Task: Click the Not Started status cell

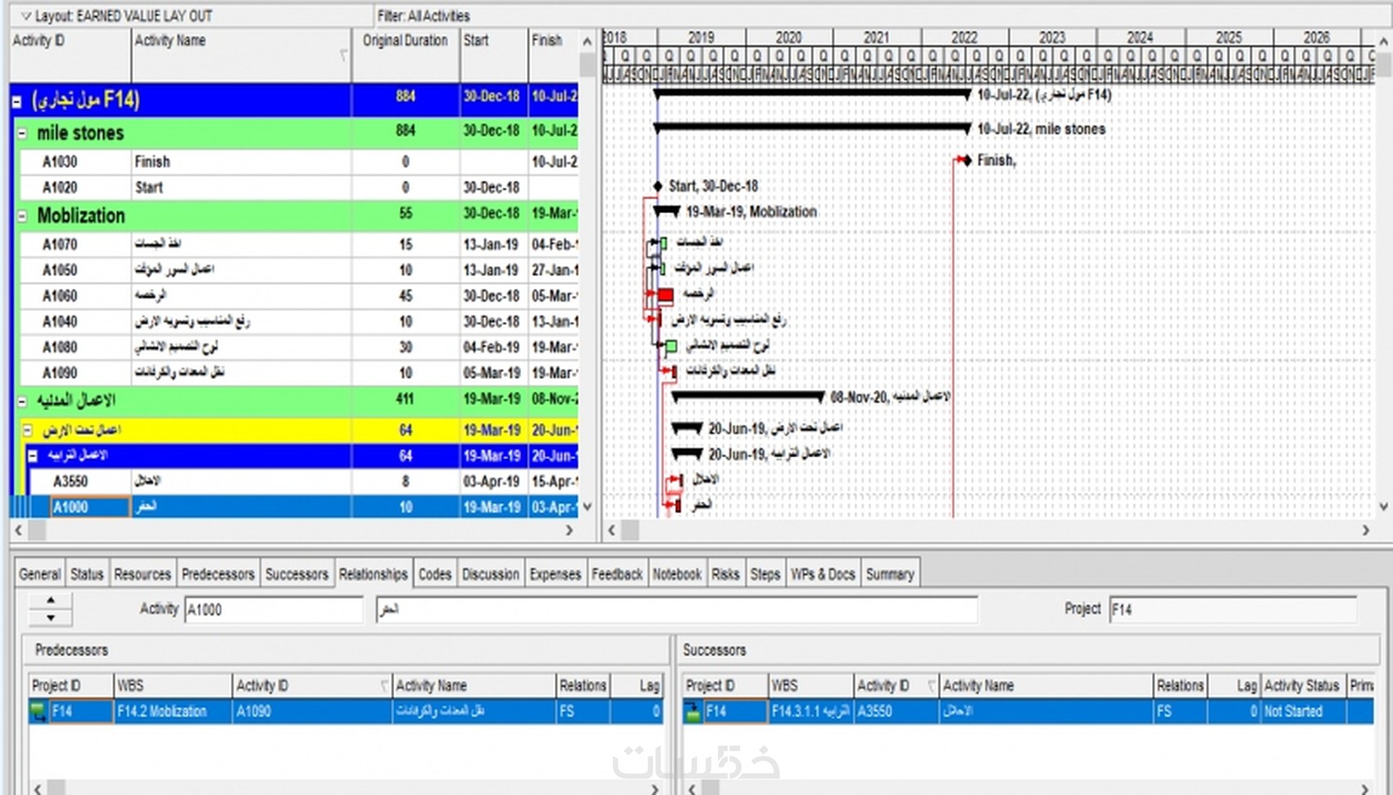Action: (1304, 711)
